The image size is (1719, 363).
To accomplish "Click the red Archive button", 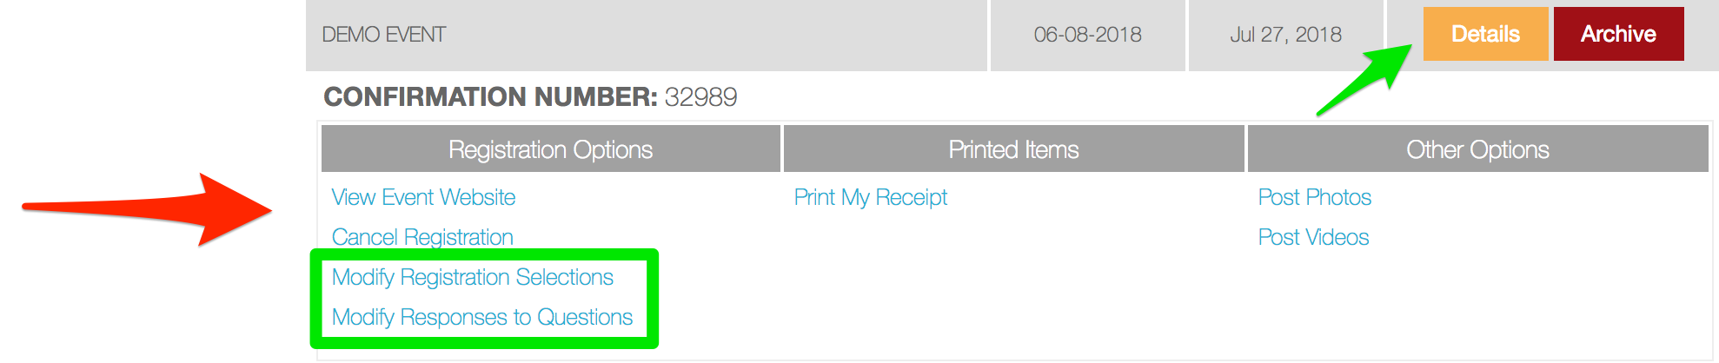I will pyautogui.click(x=1618, y=34).
